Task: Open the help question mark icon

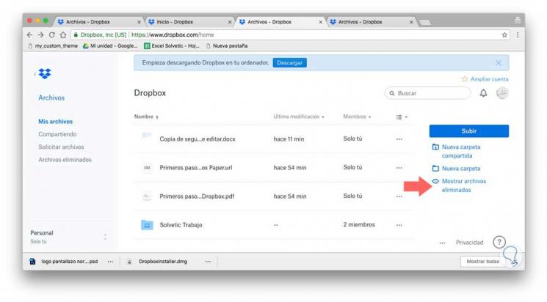Action: coord(499,242)
